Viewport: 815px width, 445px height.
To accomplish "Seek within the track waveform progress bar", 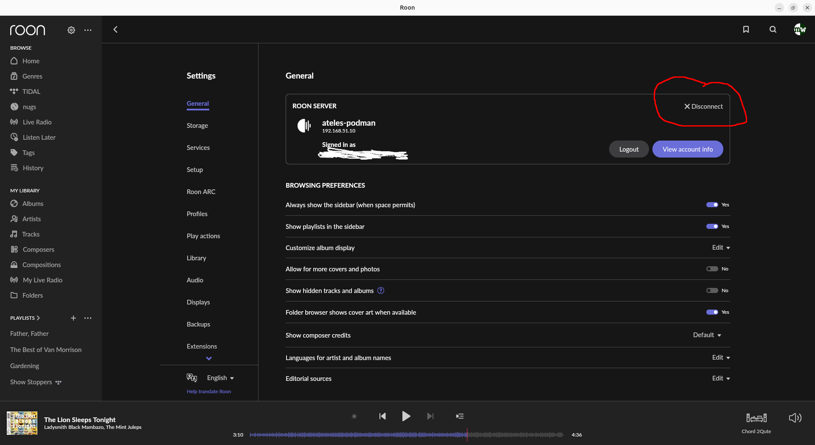I will tap(407, 435).
